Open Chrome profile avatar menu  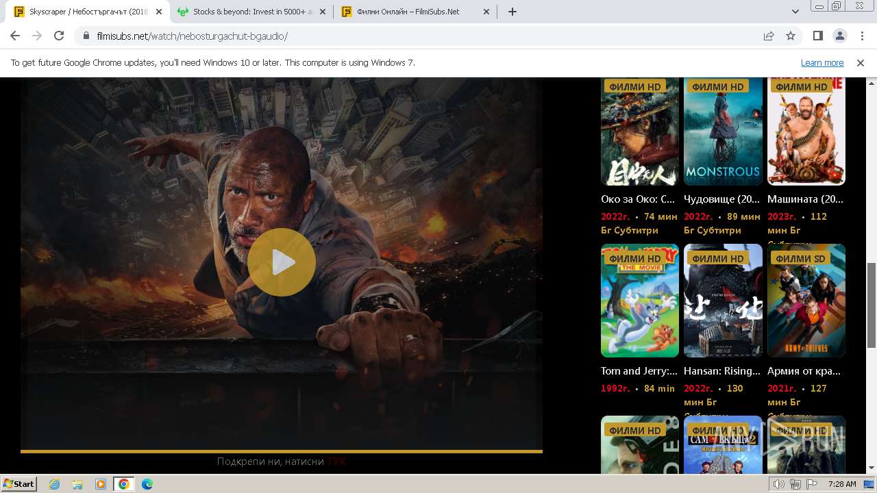(x=839, y=36)
